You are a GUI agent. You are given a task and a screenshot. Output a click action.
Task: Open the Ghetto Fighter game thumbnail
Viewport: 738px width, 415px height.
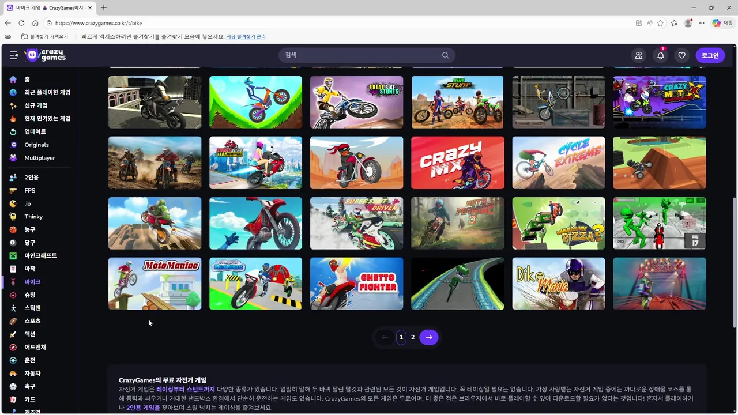pyautogui.click(x=357, y=284)
